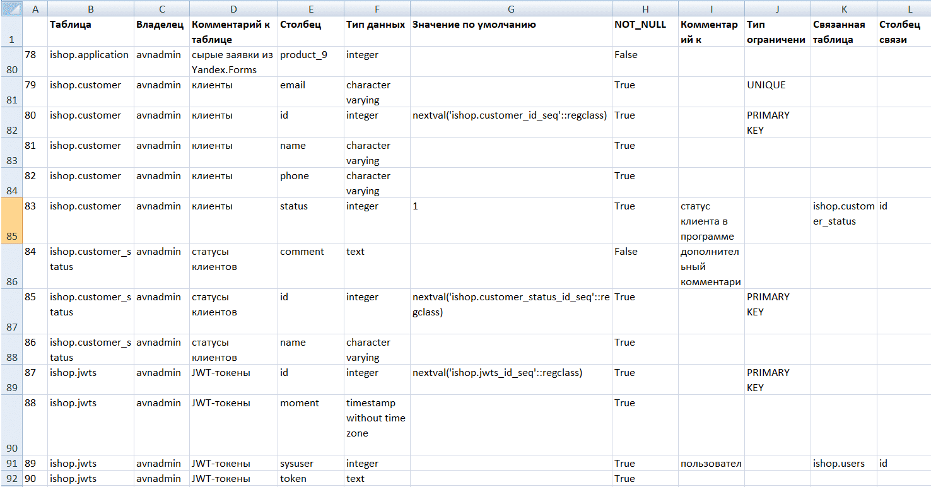Select the 'status' column-name cell

[310, 221]
